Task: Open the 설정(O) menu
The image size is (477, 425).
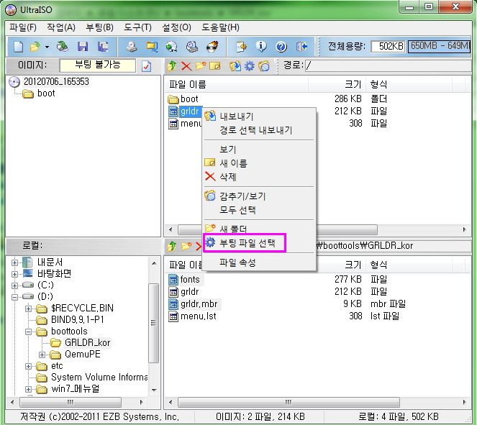Action: (176, 27)
